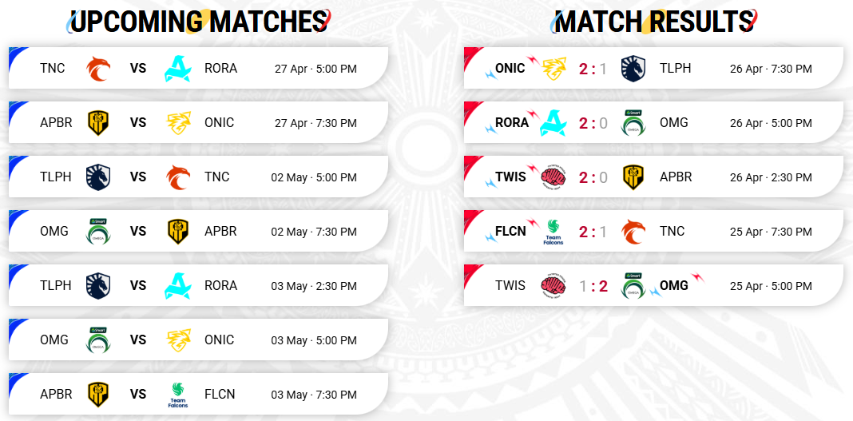Select the Match Results heading

coord(655,22)
